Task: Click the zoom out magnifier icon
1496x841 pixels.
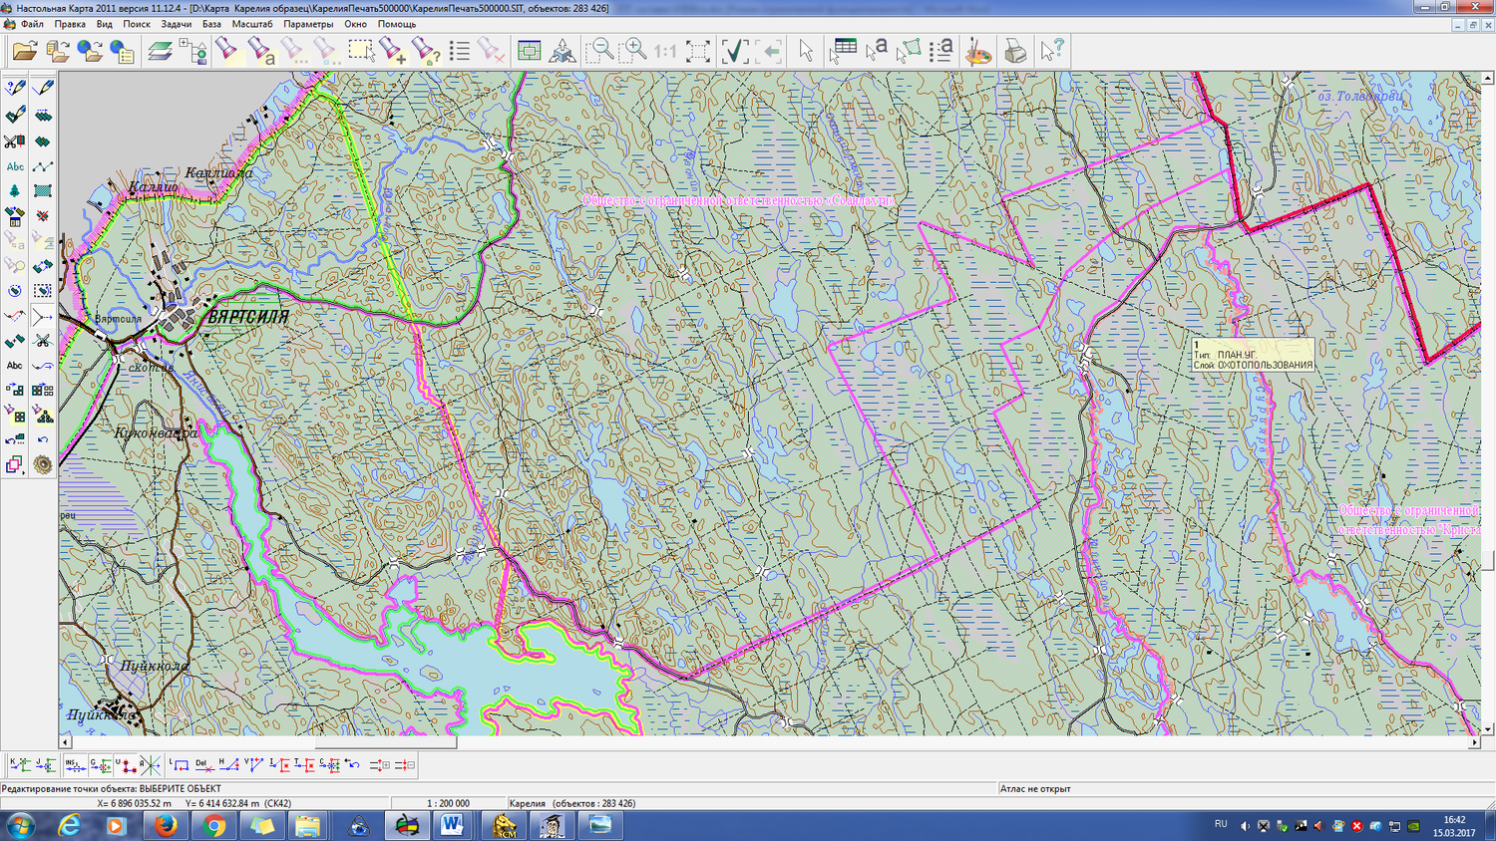Action: (x=598, y=51)
